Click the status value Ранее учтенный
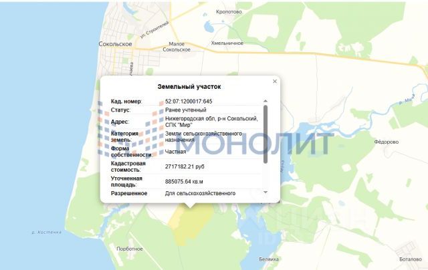 [x=186, y=110]
